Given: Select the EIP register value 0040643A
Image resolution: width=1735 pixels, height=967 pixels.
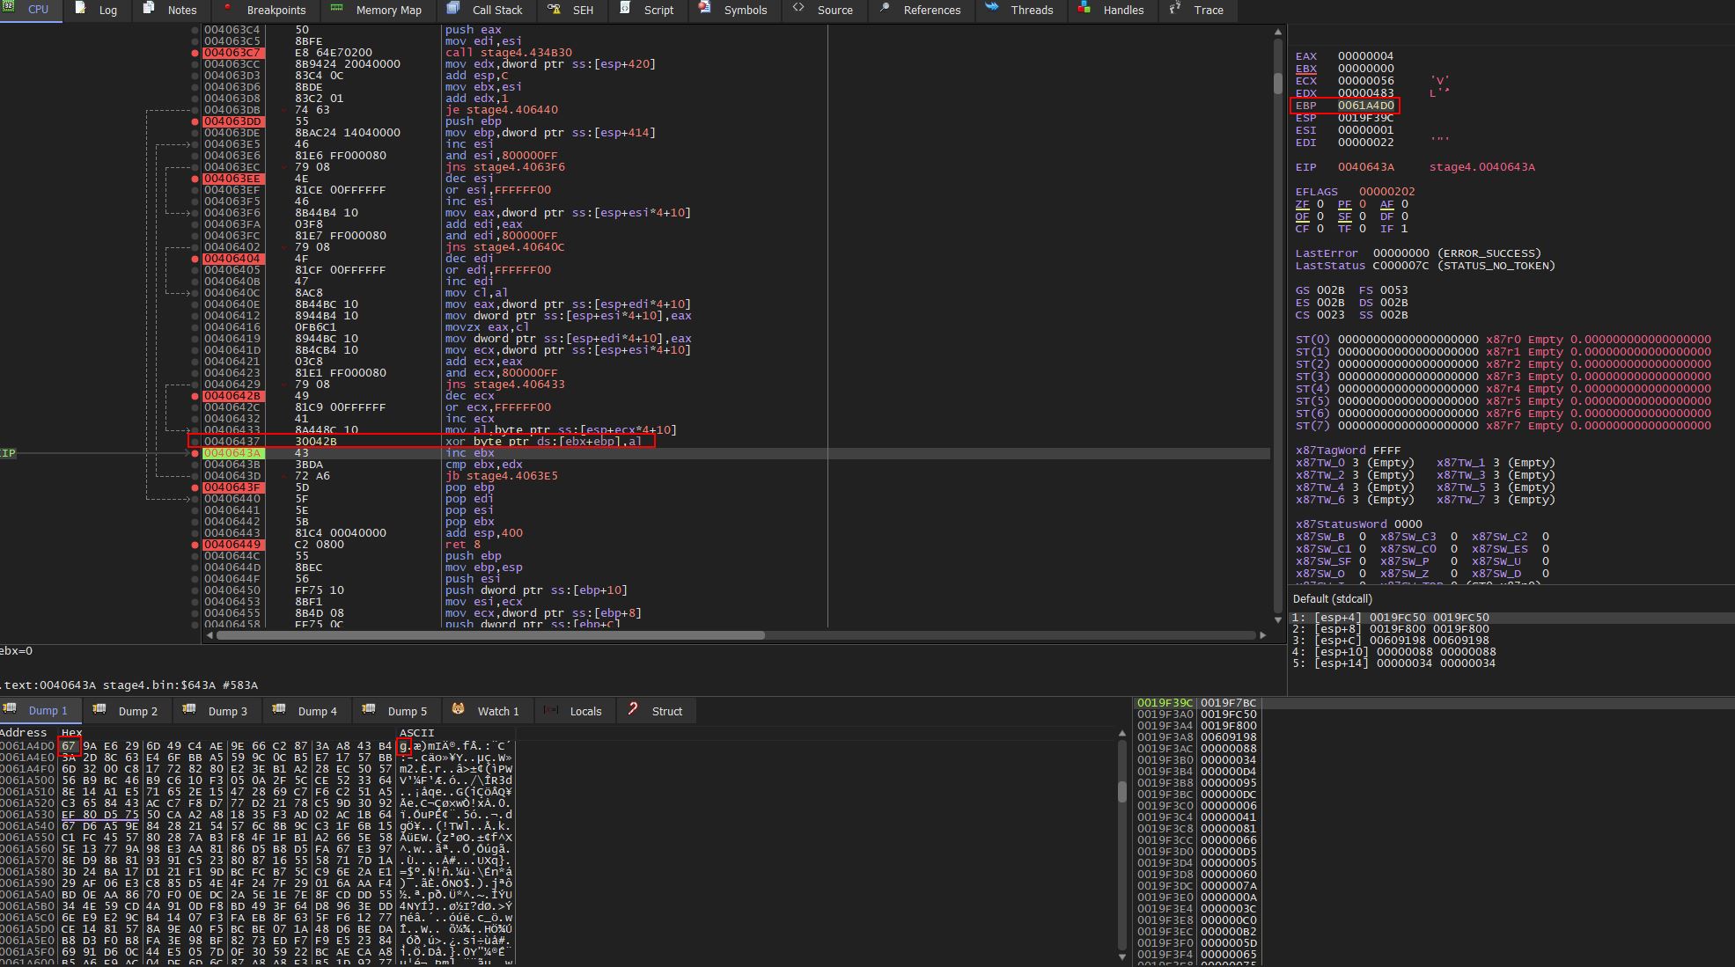Looking at the screenshot, I should coord(1365,167).
